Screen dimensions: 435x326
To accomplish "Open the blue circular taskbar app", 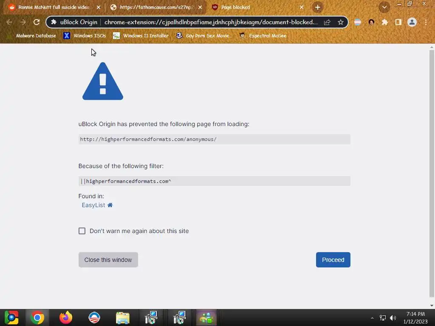I will (94, 318).
